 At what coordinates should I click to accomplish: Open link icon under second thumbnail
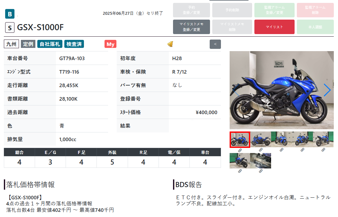click(x=260, y=149)
